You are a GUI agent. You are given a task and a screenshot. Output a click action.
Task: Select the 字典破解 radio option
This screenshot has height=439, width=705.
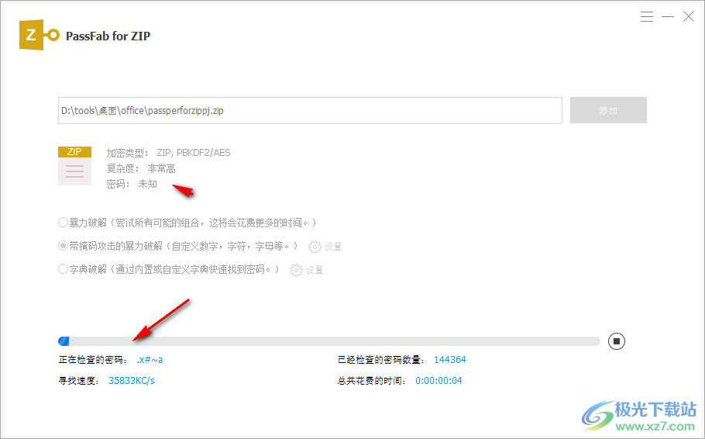63,269
